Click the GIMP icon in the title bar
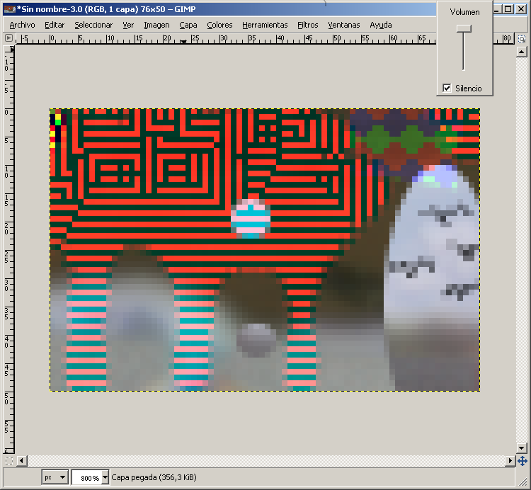This screenshot has width=531, height=490. click(9, 8)
